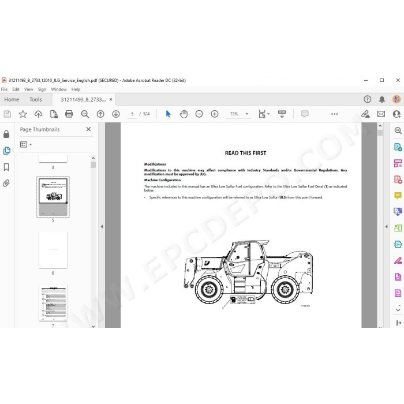Enable scrolling page display mode
The height and width of the screenshot is (404, 404).
tap(282, 114)
